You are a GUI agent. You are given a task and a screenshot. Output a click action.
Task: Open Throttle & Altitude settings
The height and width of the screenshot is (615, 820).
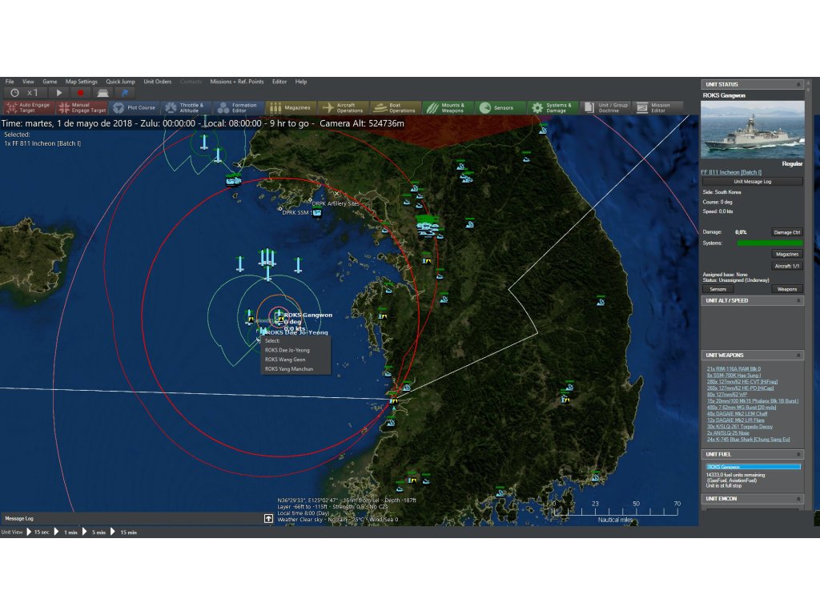[x=184, y=107]
